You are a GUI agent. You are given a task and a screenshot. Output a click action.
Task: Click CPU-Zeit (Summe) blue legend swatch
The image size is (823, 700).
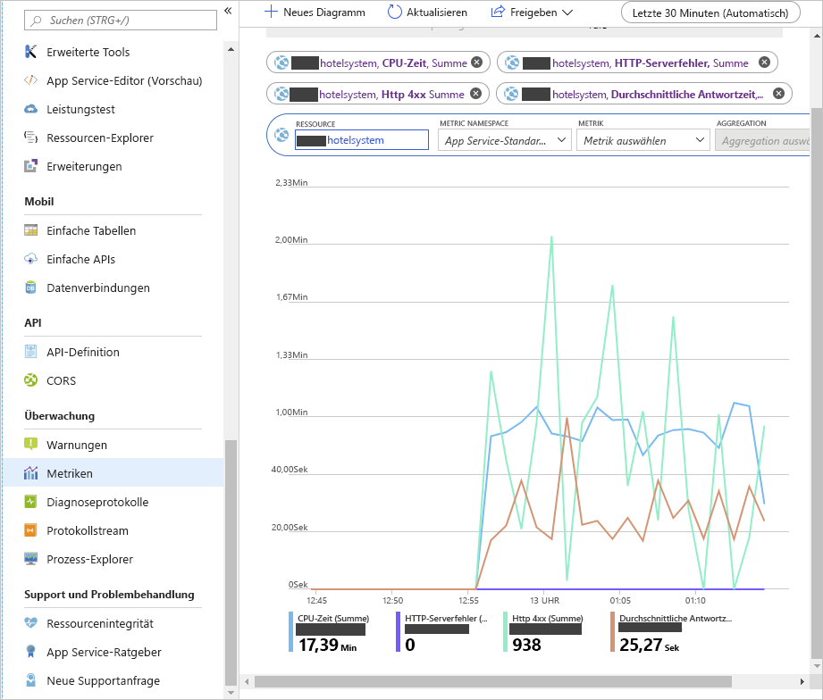coord(290,632)
